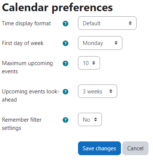Open help for Time display format

click(x=65, y=23)
